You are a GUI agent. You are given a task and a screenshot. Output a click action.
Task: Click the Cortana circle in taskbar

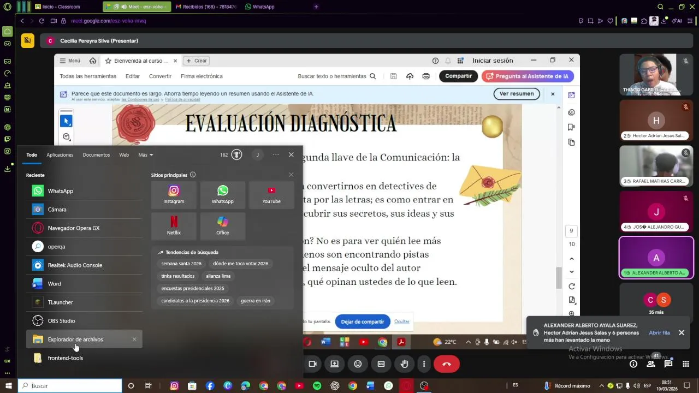click(x=131, y=386)
